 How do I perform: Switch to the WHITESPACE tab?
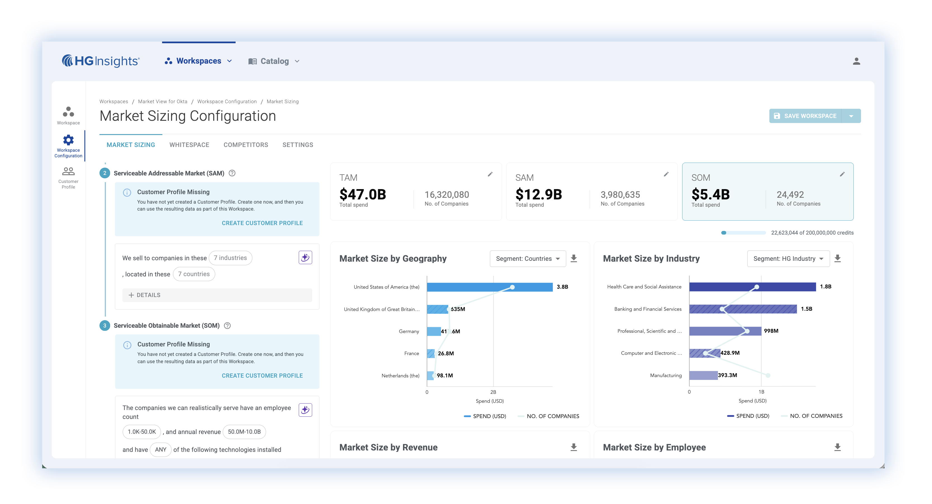tap(189, 145)
